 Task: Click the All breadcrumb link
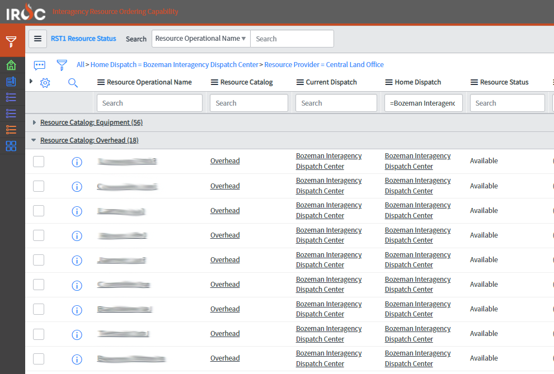tap(80, 65)
